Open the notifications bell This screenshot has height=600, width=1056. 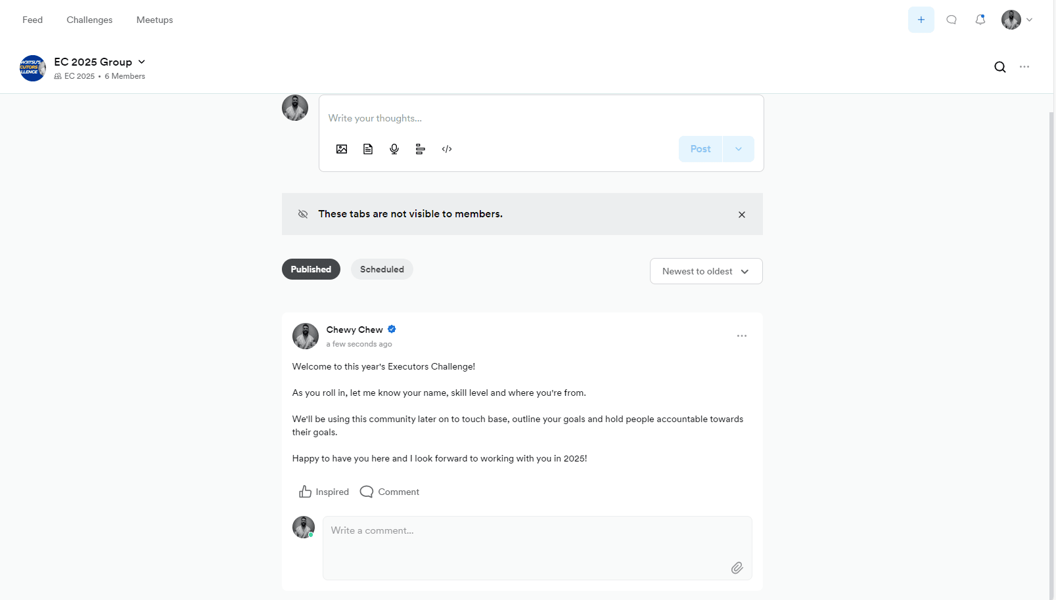(980, 20)
